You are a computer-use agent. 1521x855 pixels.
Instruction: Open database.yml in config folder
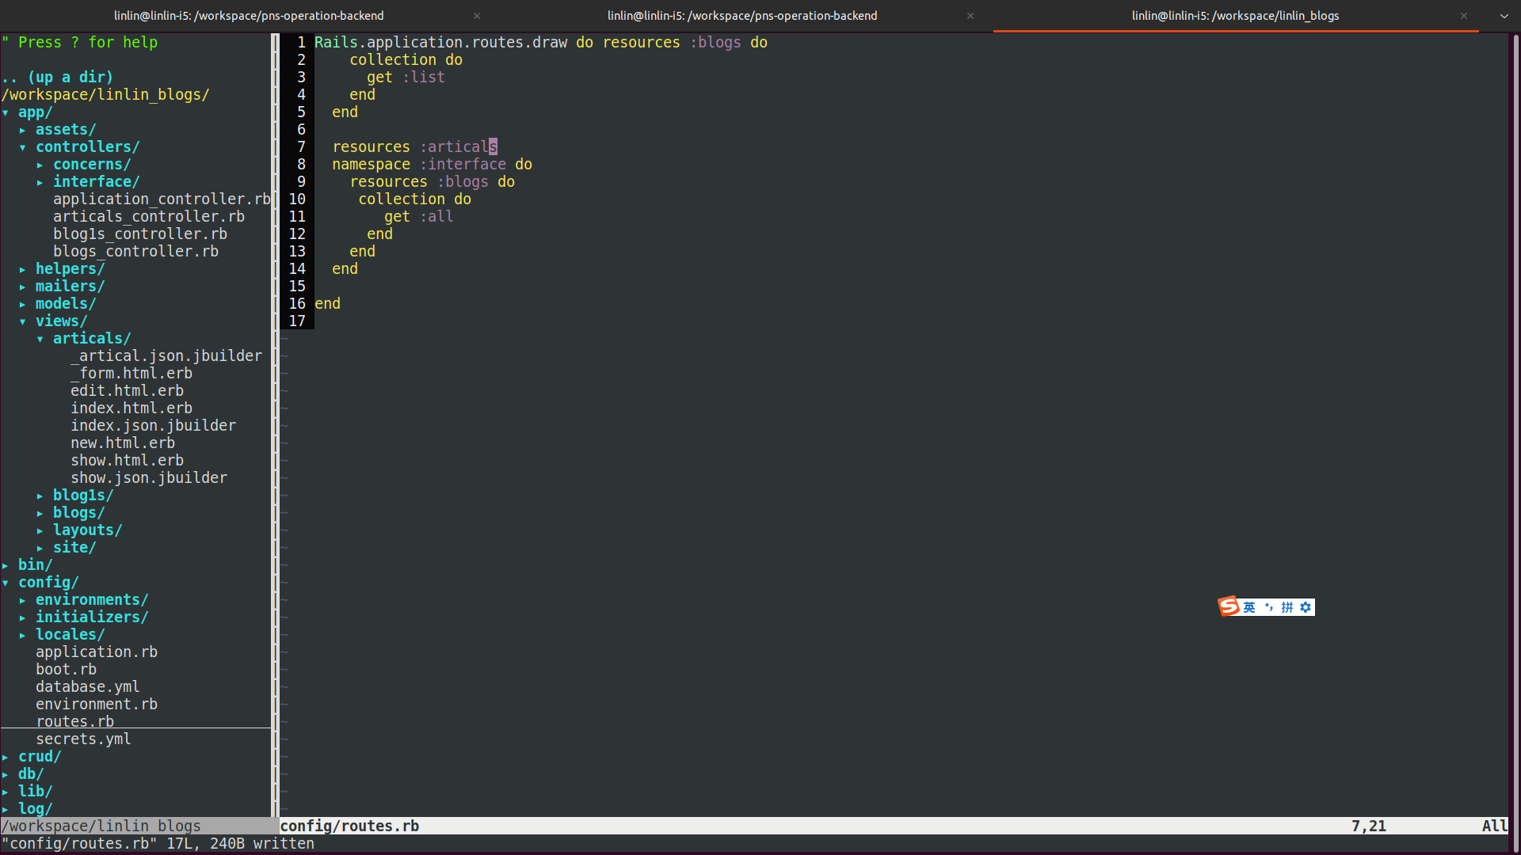[x=87, y=687]
